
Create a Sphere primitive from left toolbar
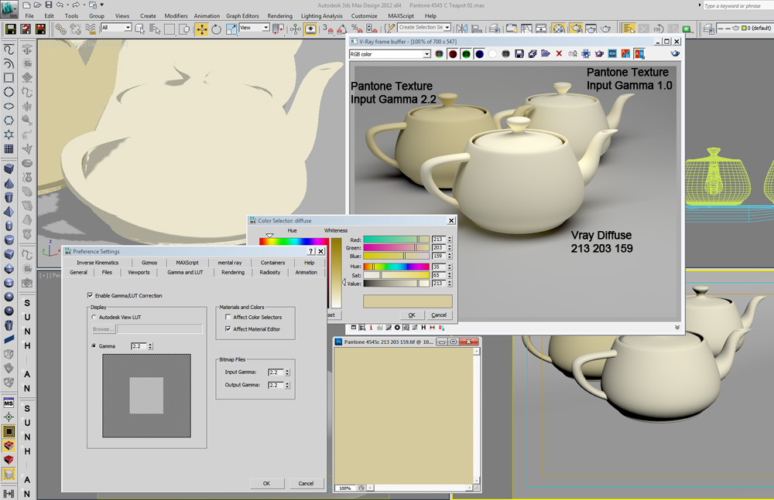click(x=9, y=297)
